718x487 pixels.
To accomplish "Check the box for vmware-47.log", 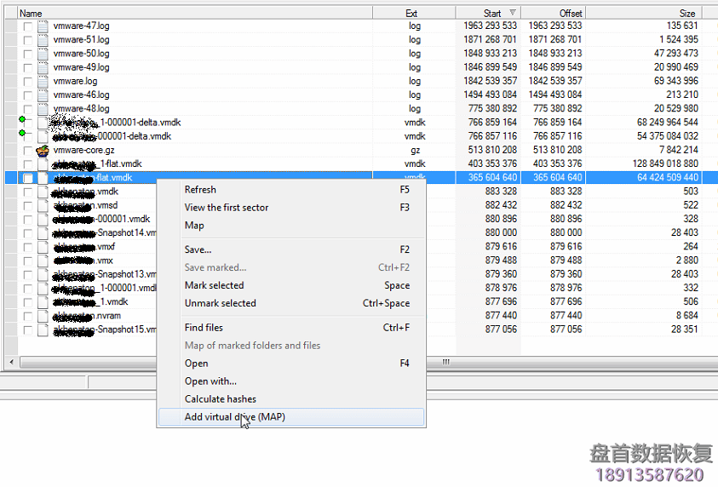I will [x=28, y=26].
